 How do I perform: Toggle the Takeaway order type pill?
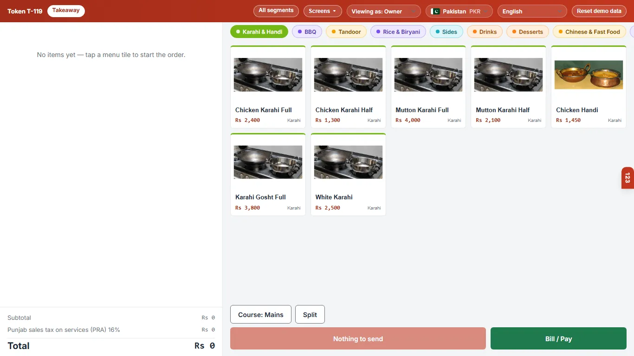[x=66, y=11]
